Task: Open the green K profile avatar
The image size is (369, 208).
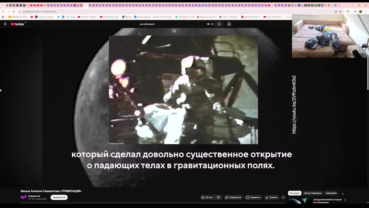Action: (x=361, y=12)
